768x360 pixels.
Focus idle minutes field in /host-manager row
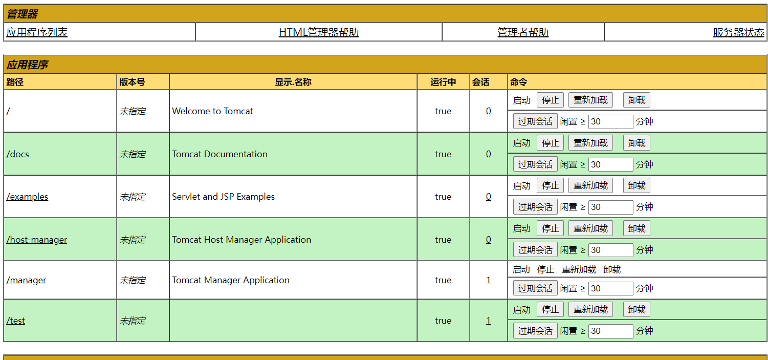[x=611, y=250]
